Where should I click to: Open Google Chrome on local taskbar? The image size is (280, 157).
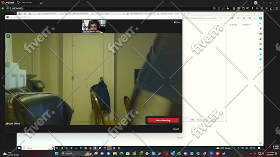point(134,153)
